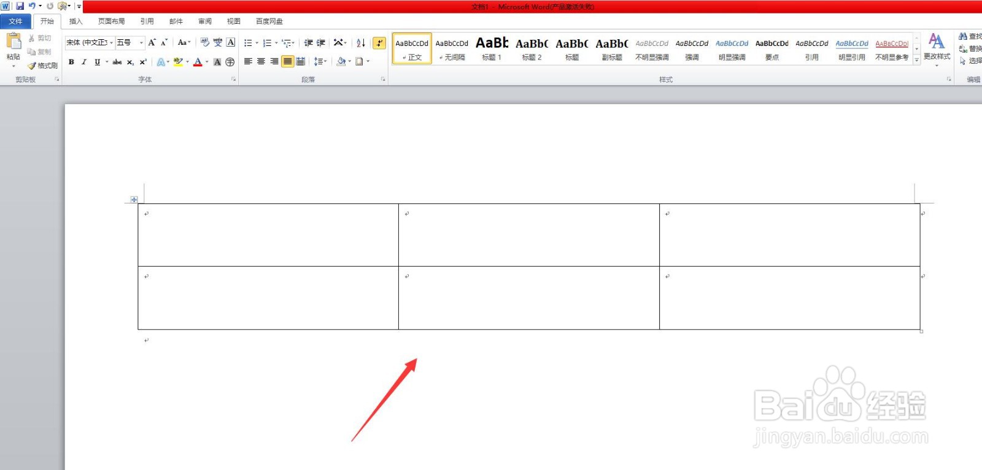Viewport: 982px width, 470px height.
Task: Click the distributed alignment icon
Action: pyautogui.click(x=300, y=61)
